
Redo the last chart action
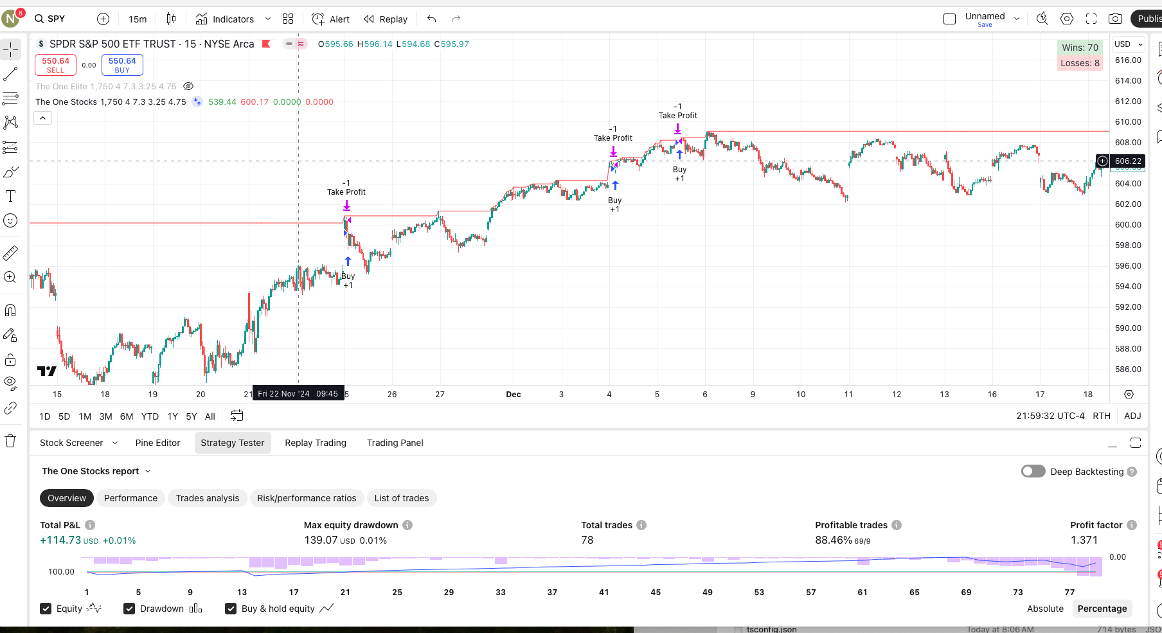coord(456,19)
